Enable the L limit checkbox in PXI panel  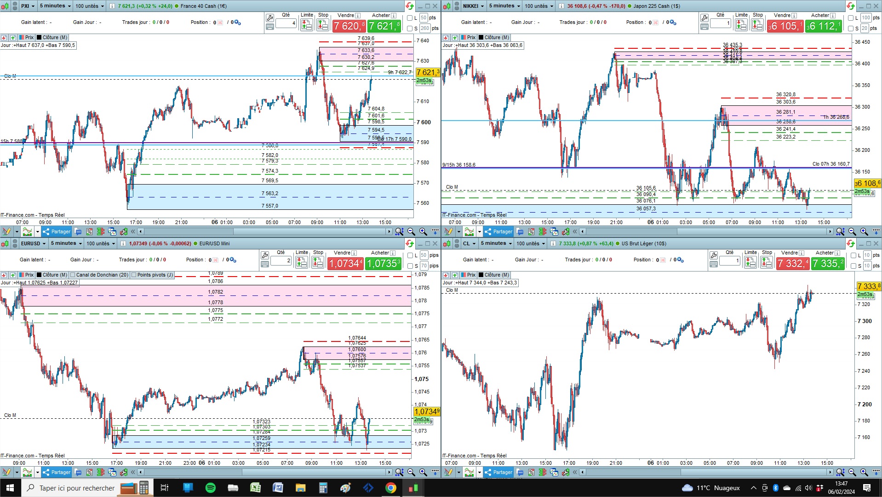410,18
